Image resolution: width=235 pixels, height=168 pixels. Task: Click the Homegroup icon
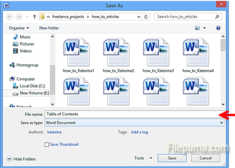coord(12,65)
